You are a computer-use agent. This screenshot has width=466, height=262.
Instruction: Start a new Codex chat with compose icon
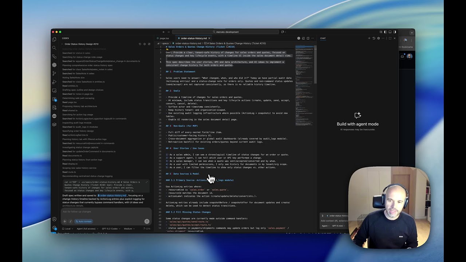click(x=149, y=44)
